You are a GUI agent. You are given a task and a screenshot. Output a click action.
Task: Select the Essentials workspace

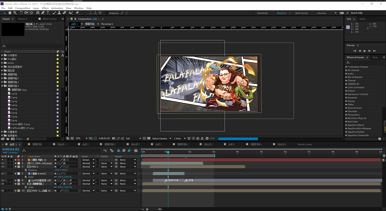262,13
